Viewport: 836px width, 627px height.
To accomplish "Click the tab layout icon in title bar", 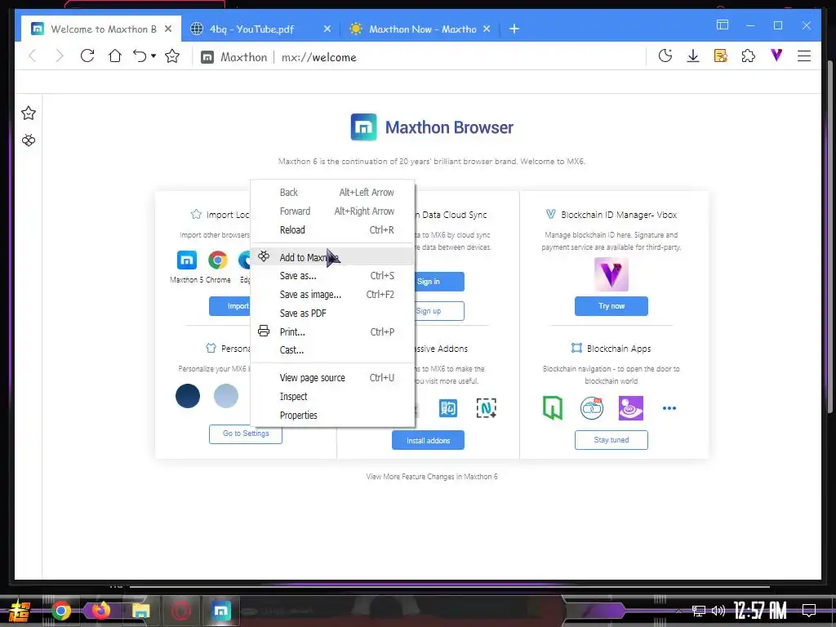I will 723,24.
